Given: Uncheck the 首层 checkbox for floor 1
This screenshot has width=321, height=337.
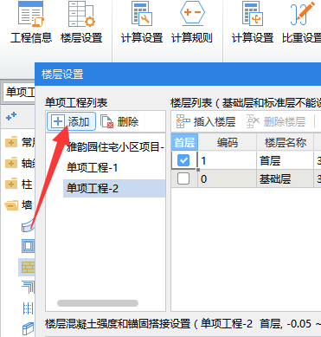Looking at the screenshot, I should 183,160.
